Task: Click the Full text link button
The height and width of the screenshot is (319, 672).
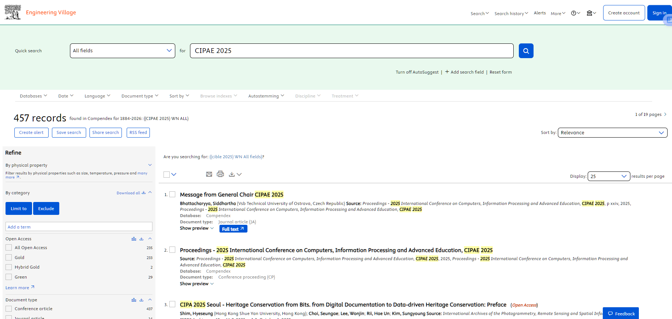Action: tap(233, 229)
